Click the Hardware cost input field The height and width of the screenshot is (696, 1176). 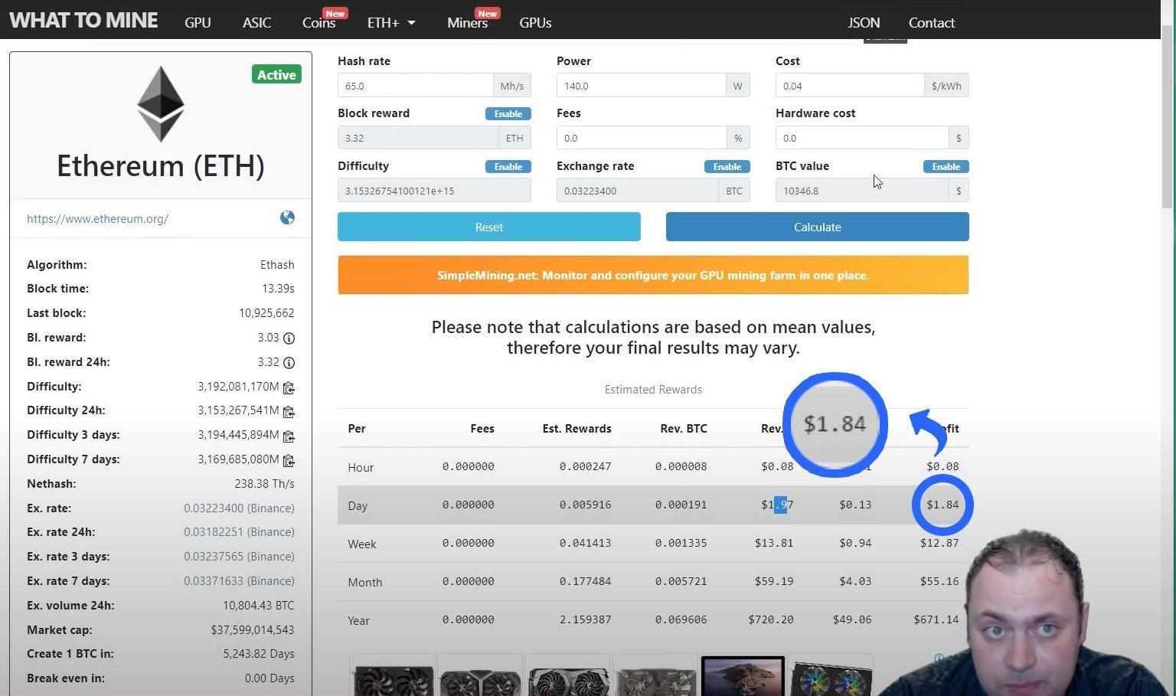[x=861, y=138]
